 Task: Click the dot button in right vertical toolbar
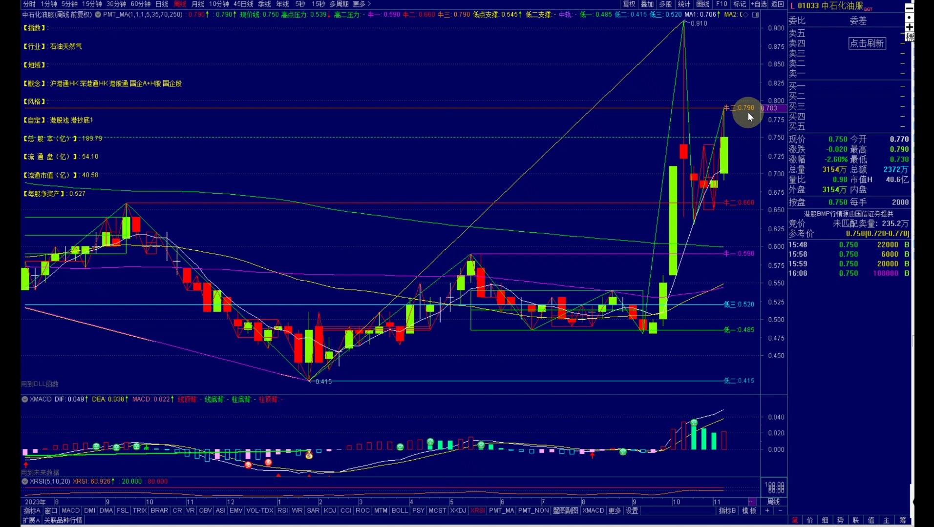point(909,17)
